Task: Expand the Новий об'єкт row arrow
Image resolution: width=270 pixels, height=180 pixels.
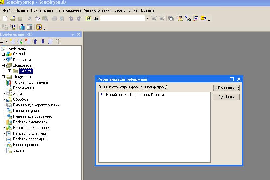Action: 102,94
